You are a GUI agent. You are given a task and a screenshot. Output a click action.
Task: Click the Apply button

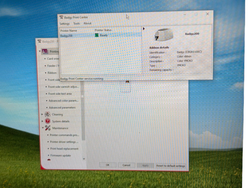pyautogui.click(x=145, y=165)
